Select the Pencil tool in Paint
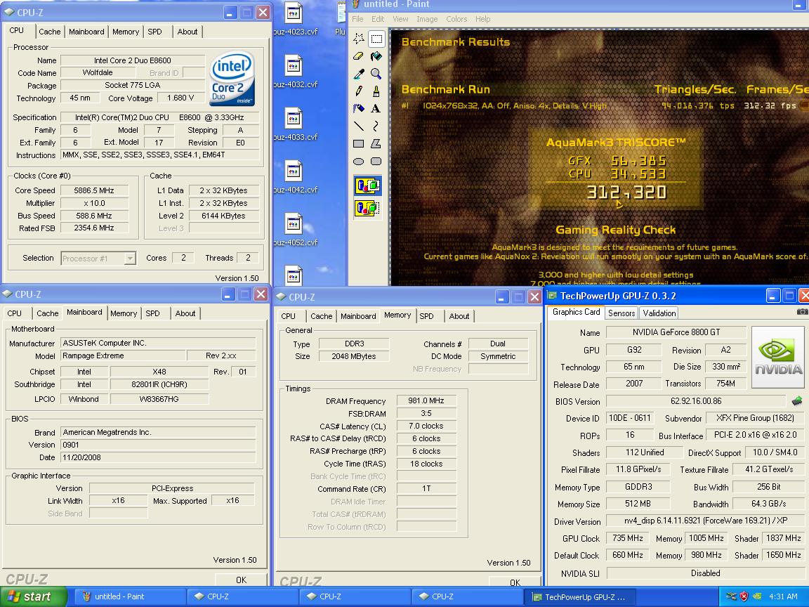This screenshot has height=607, width=809. (359, 91)
